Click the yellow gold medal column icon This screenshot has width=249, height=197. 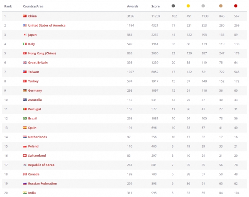(188, 6)
